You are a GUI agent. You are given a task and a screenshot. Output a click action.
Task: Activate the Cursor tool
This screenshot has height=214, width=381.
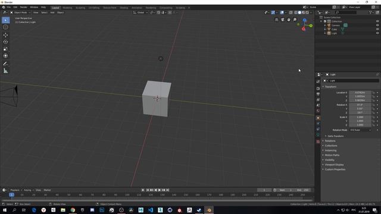point(5,27)
